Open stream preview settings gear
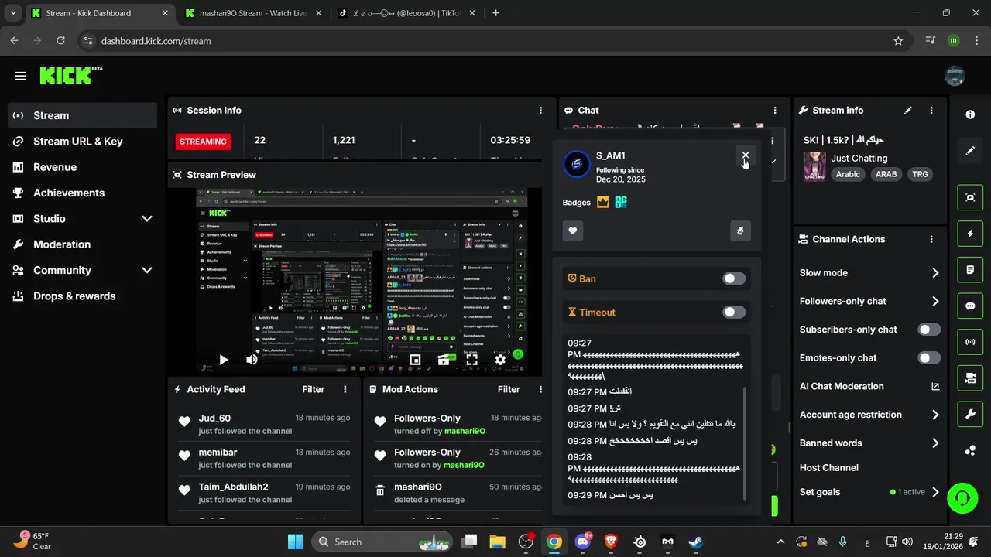 coord(500,360)
